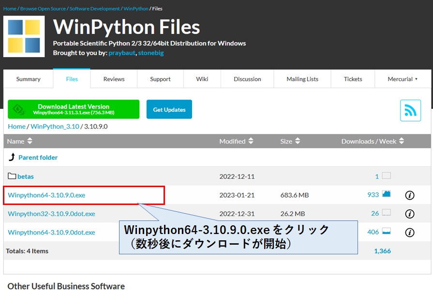433x293 pixels.
Task: Open the Tickets tab
Action: tap(353, 79)
